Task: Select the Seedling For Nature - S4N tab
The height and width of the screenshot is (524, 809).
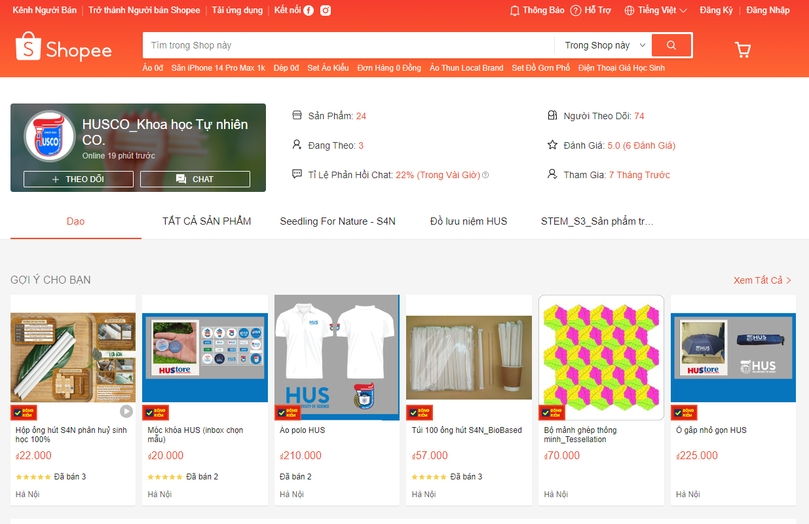Action: [x=338, y=221]
